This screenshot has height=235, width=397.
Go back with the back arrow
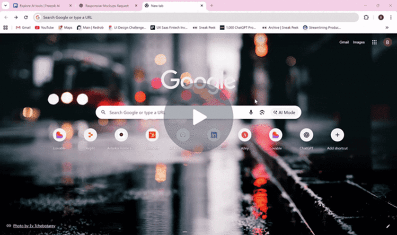coord(6,17)
